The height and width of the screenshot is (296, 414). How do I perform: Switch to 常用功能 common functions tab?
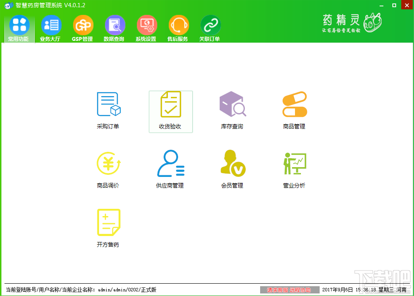click(x=19, y=28)
